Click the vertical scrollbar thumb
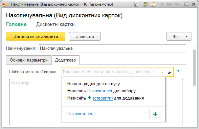The width and height of the screenshot is (199, 129). [194, 67]
